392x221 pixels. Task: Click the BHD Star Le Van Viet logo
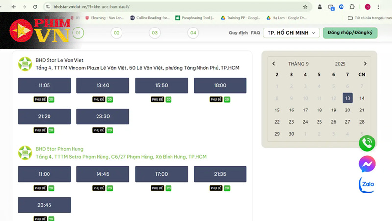pyautogui.click(x=25, y=64)
